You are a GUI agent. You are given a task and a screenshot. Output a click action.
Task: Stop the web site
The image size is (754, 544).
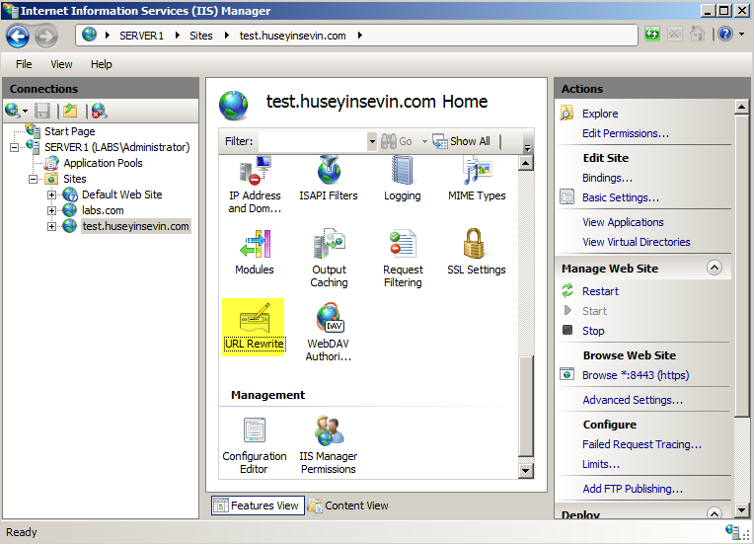pyautogui.click(x=593, y=331)
